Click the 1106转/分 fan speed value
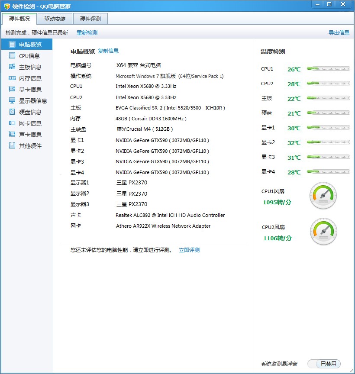 click(x=277, y=238)
